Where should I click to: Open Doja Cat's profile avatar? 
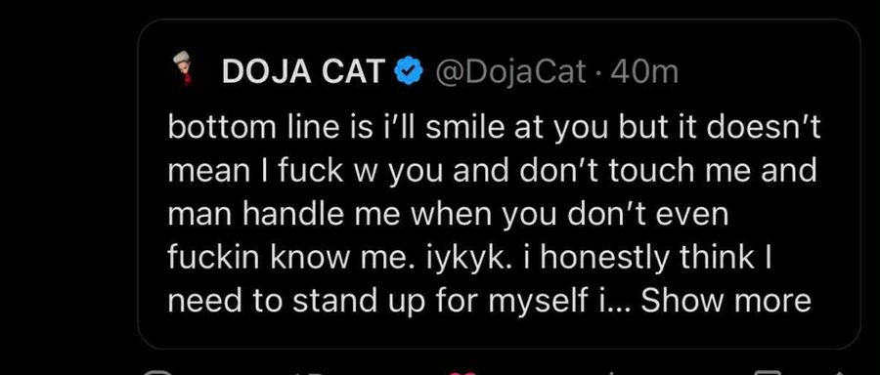coord(183,67)
